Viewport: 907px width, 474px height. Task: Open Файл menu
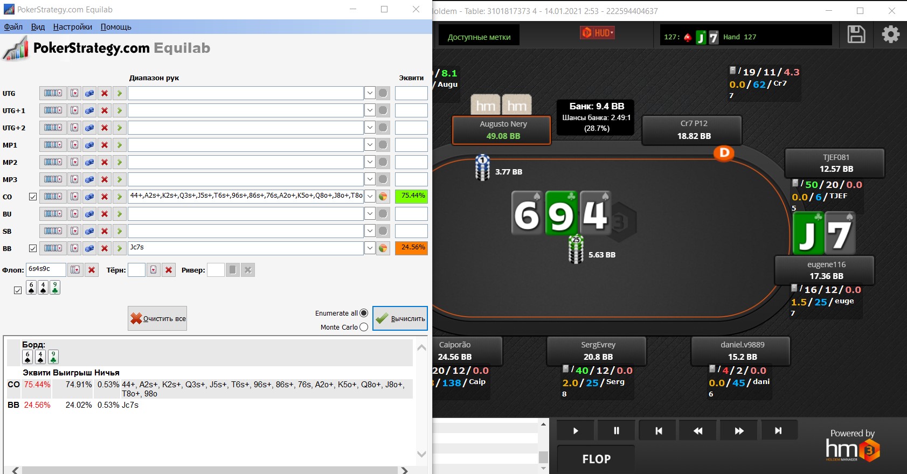point(13,27)
